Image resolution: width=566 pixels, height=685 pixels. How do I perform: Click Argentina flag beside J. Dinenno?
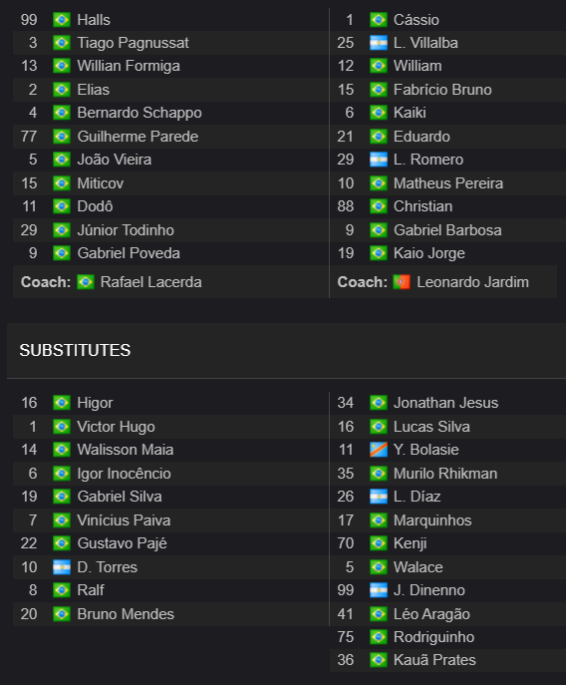[x=379, y=590]
